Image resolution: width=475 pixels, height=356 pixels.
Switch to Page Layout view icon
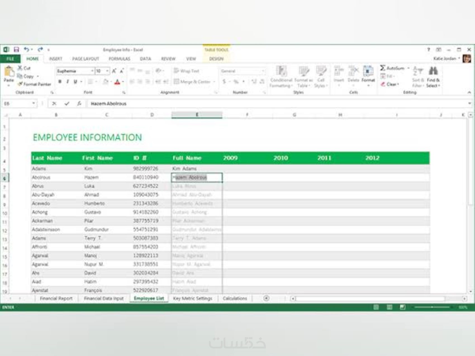coord(389,307)
